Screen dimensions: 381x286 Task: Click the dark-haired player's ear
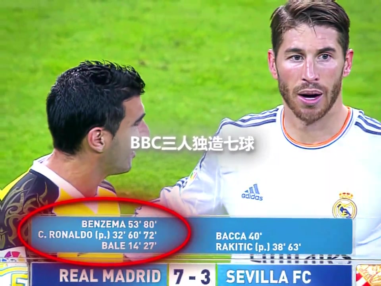pos(96,140)
